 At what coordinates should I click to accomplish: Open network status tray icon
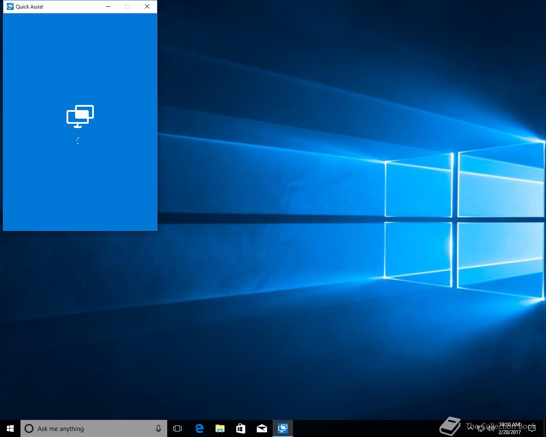pos(480,428)
